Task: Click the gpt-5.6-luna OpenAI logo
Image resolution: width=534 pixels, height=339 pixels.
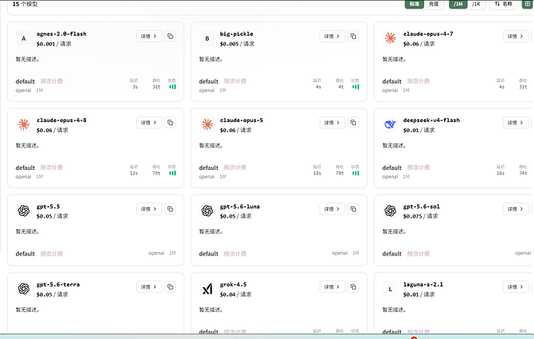Action: 207,211
